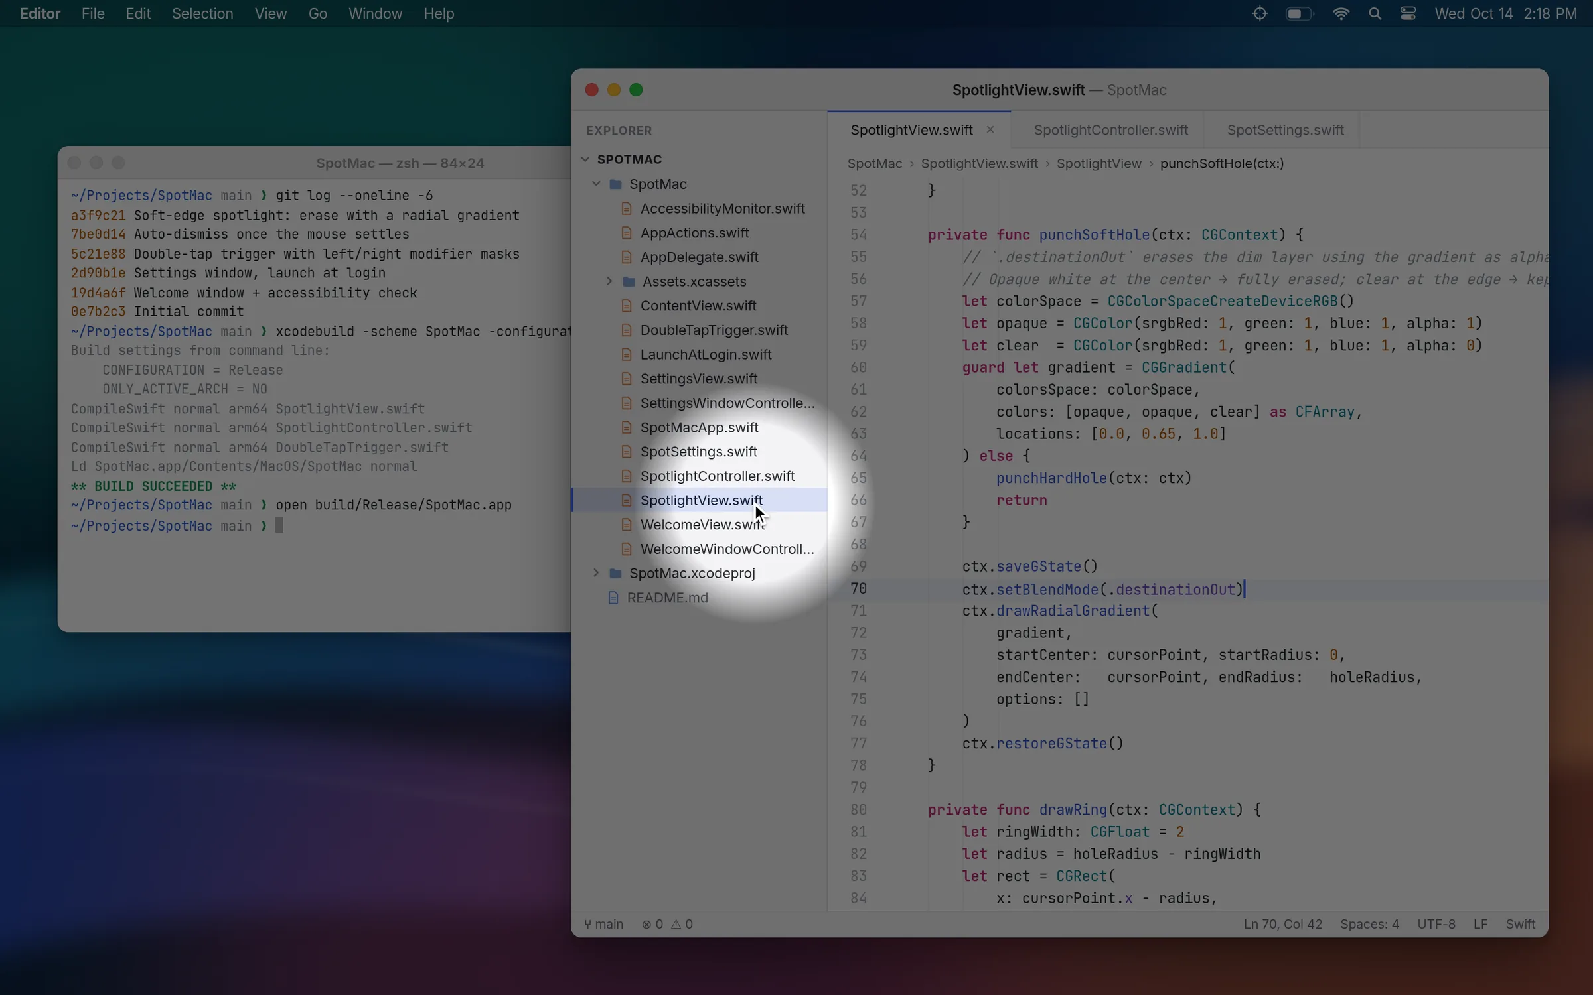Click the folder icon beside Assets.xcassets
This screenshot has height=995, width=1593.
[629, 281]
